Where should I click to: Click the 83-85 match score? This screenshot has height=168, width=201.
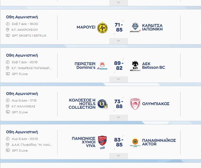[118, 142]
